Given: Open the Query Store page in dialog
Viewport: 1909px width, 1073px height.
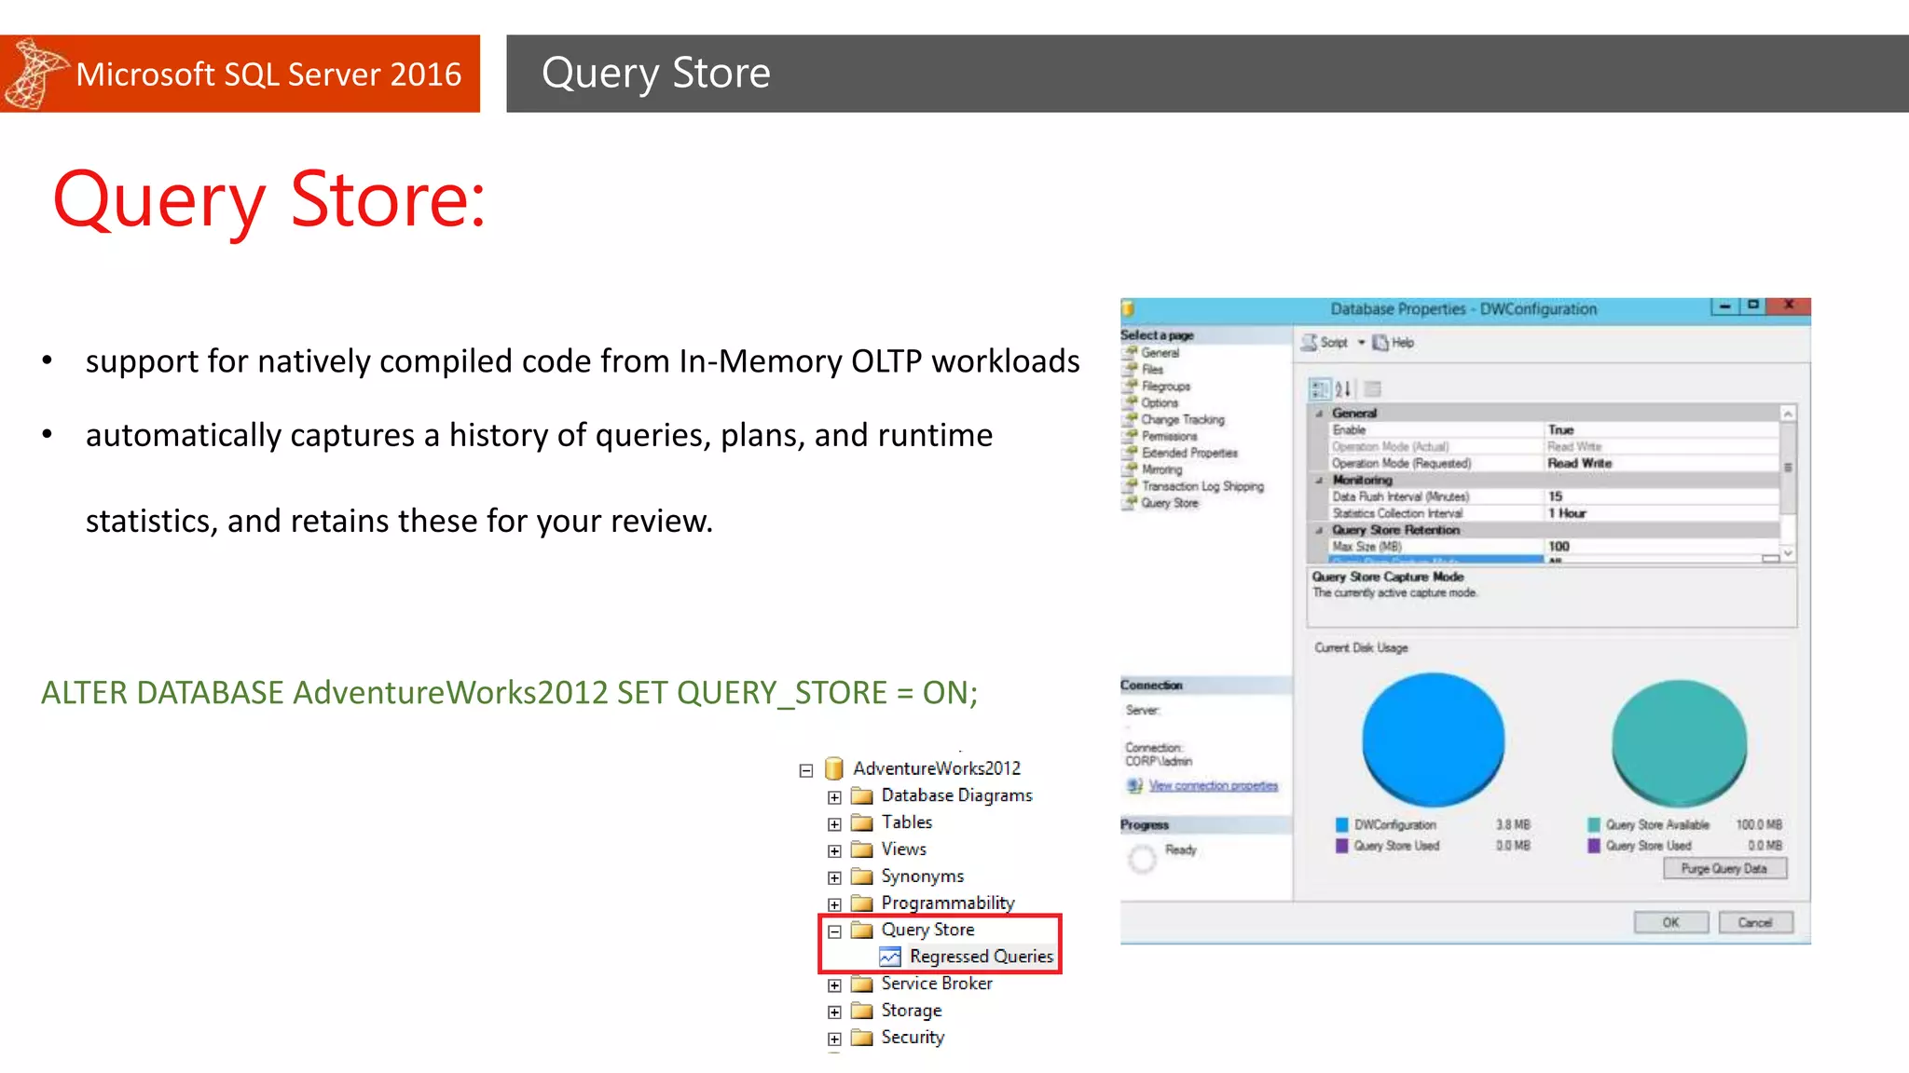Looking at the screenshot, I should 1170,504.
